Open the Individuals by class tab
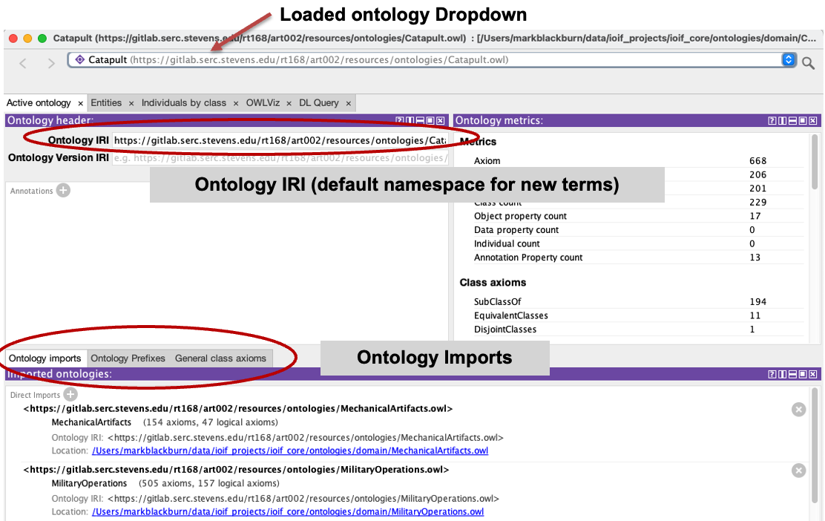This screenshot has width=825, height=521. tap(183, 103)
